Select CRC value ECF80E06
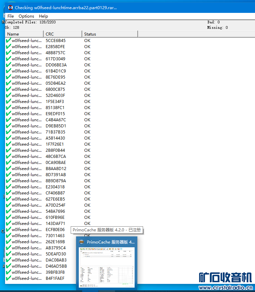Viewport: 255px width, 292px height. click(x=55, y=229)
